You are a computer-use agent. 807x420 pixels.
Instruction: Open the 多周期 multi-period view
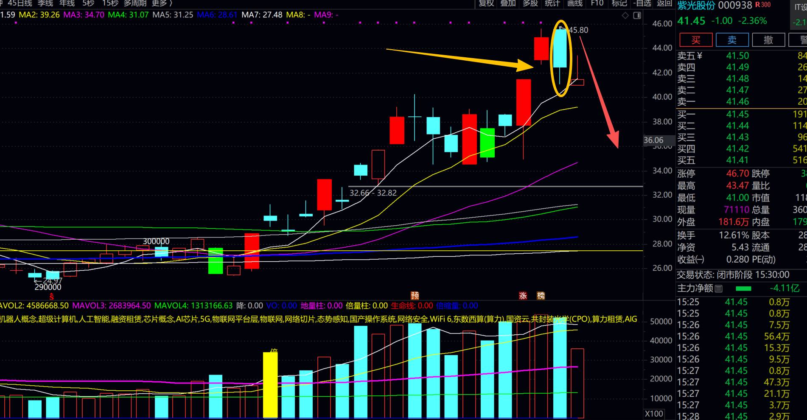pyautogui.click(x=135, y=3)
